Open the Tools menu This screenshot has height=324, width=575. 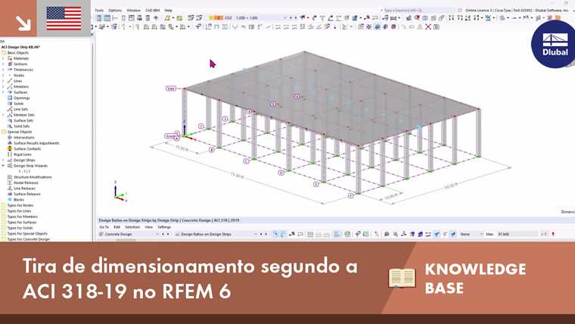coord(99,11)
